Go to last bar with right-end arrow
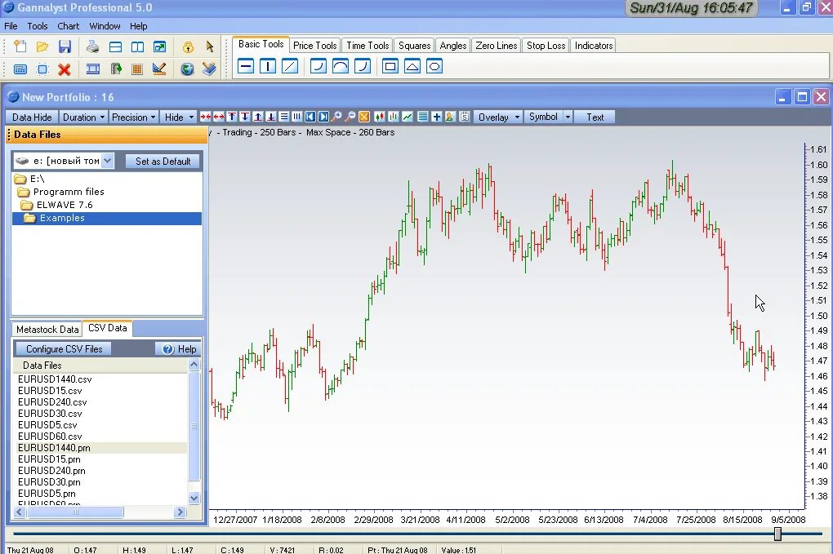833x554 pixels. pos(323,117)
